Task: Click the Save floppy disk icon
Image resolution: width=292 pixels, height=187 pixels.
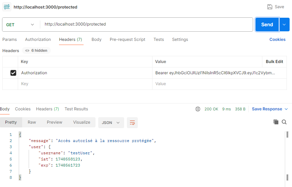Action: tap(270, 7)
